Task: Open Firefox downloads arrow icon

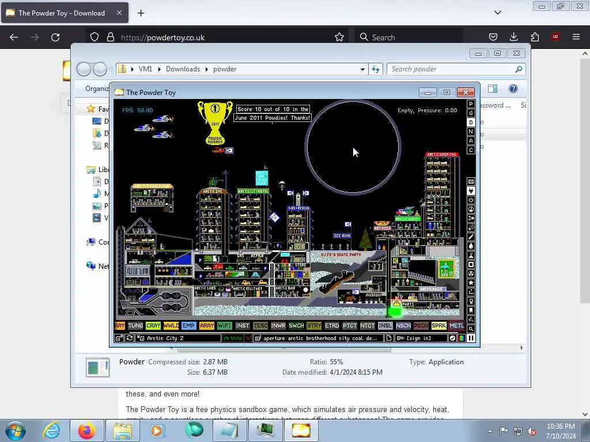Action: [513, 37]
